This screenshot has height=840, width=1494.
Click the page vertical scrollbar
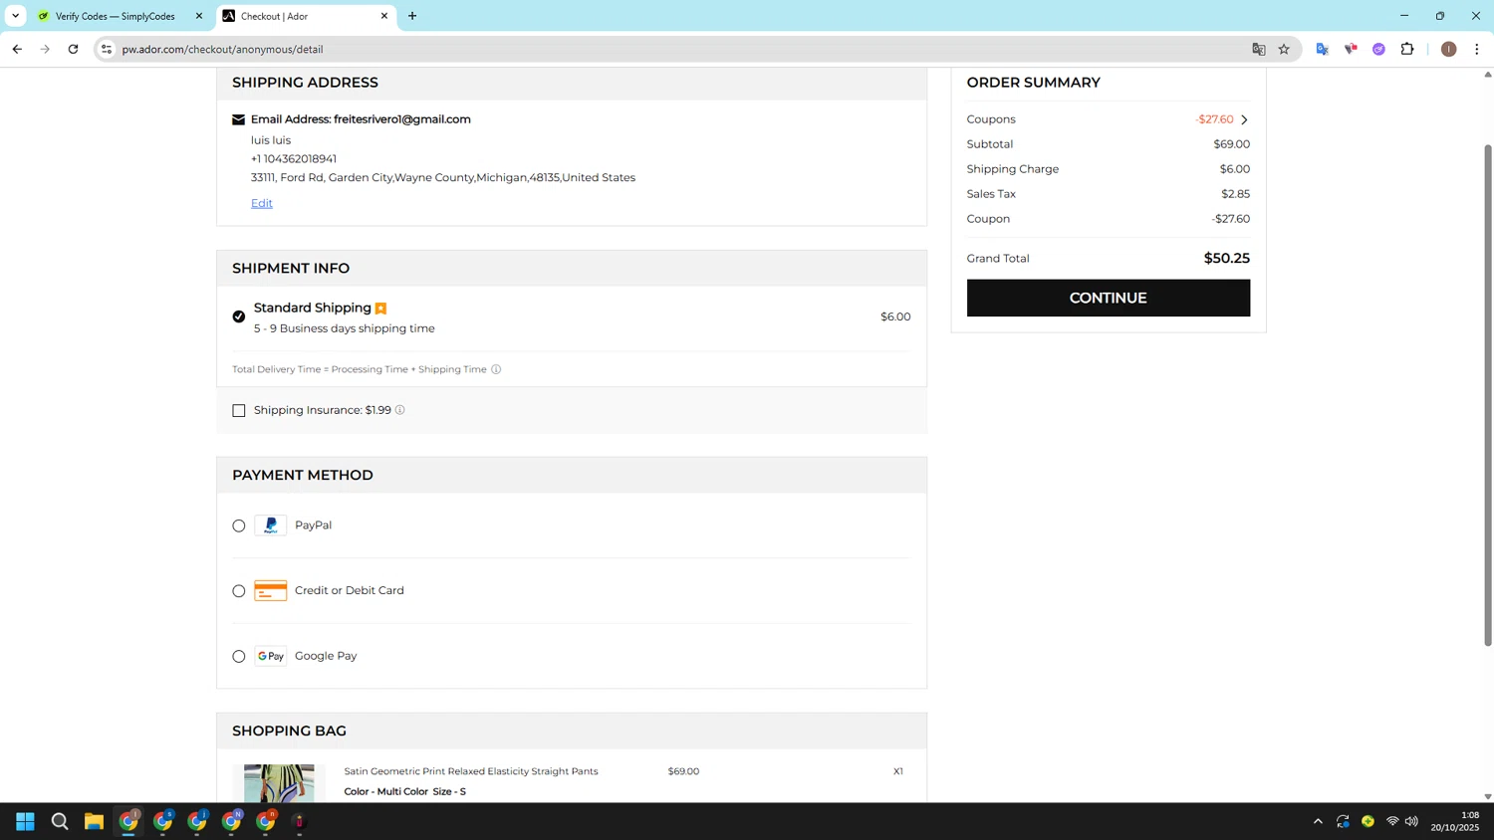tap(1488, 395)
